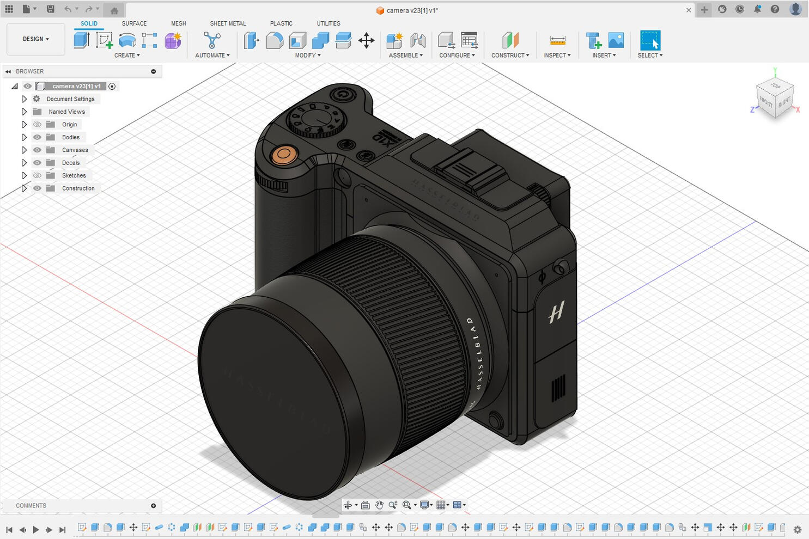Toggle visibility of Decals folder
This screenshot has width=809, height=539.
pyautogui.click(x=37, y=163)
